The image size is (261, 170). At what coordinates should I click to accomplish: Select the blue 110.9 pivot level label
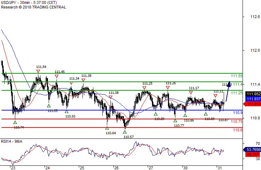(x=238, y=113)
